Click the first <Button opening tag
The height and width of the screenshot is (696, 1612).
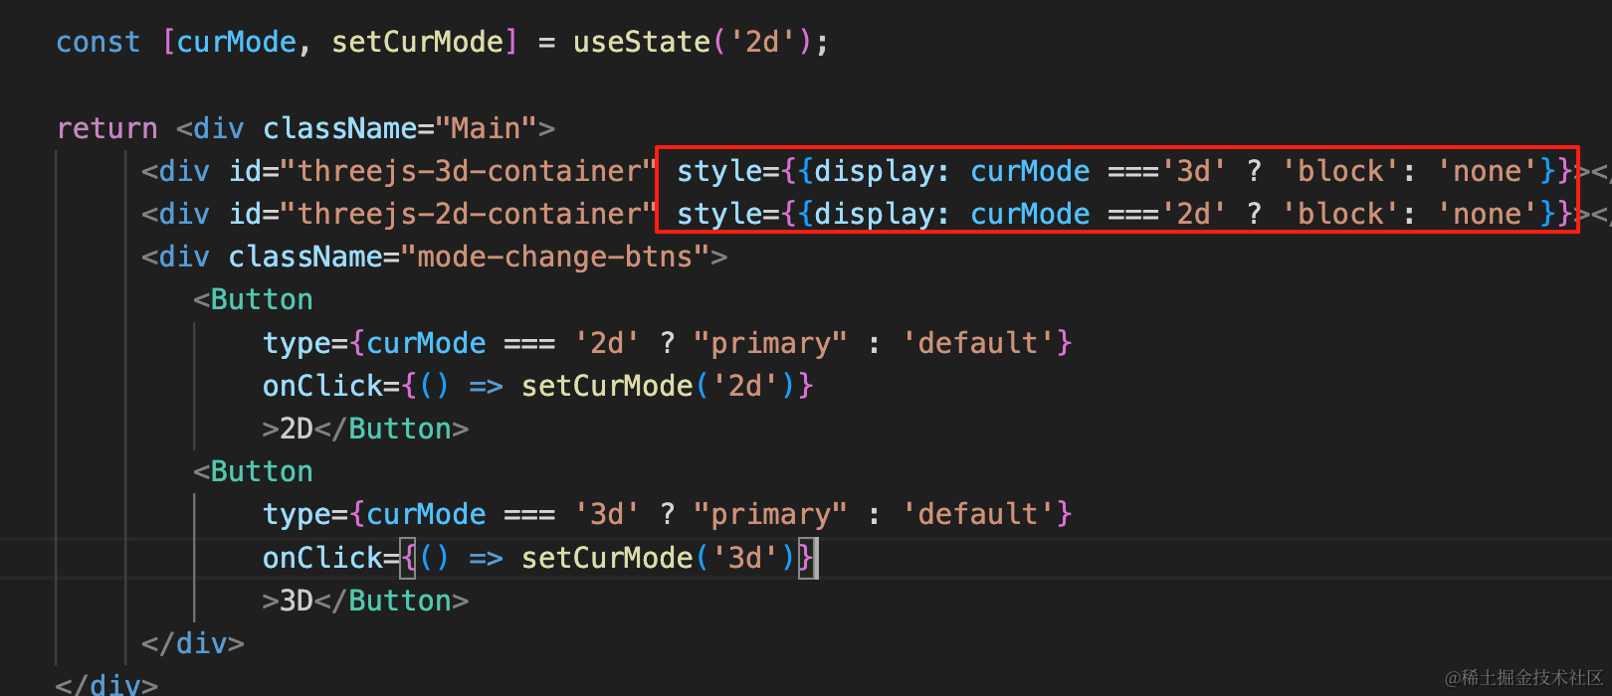point(254,299)
